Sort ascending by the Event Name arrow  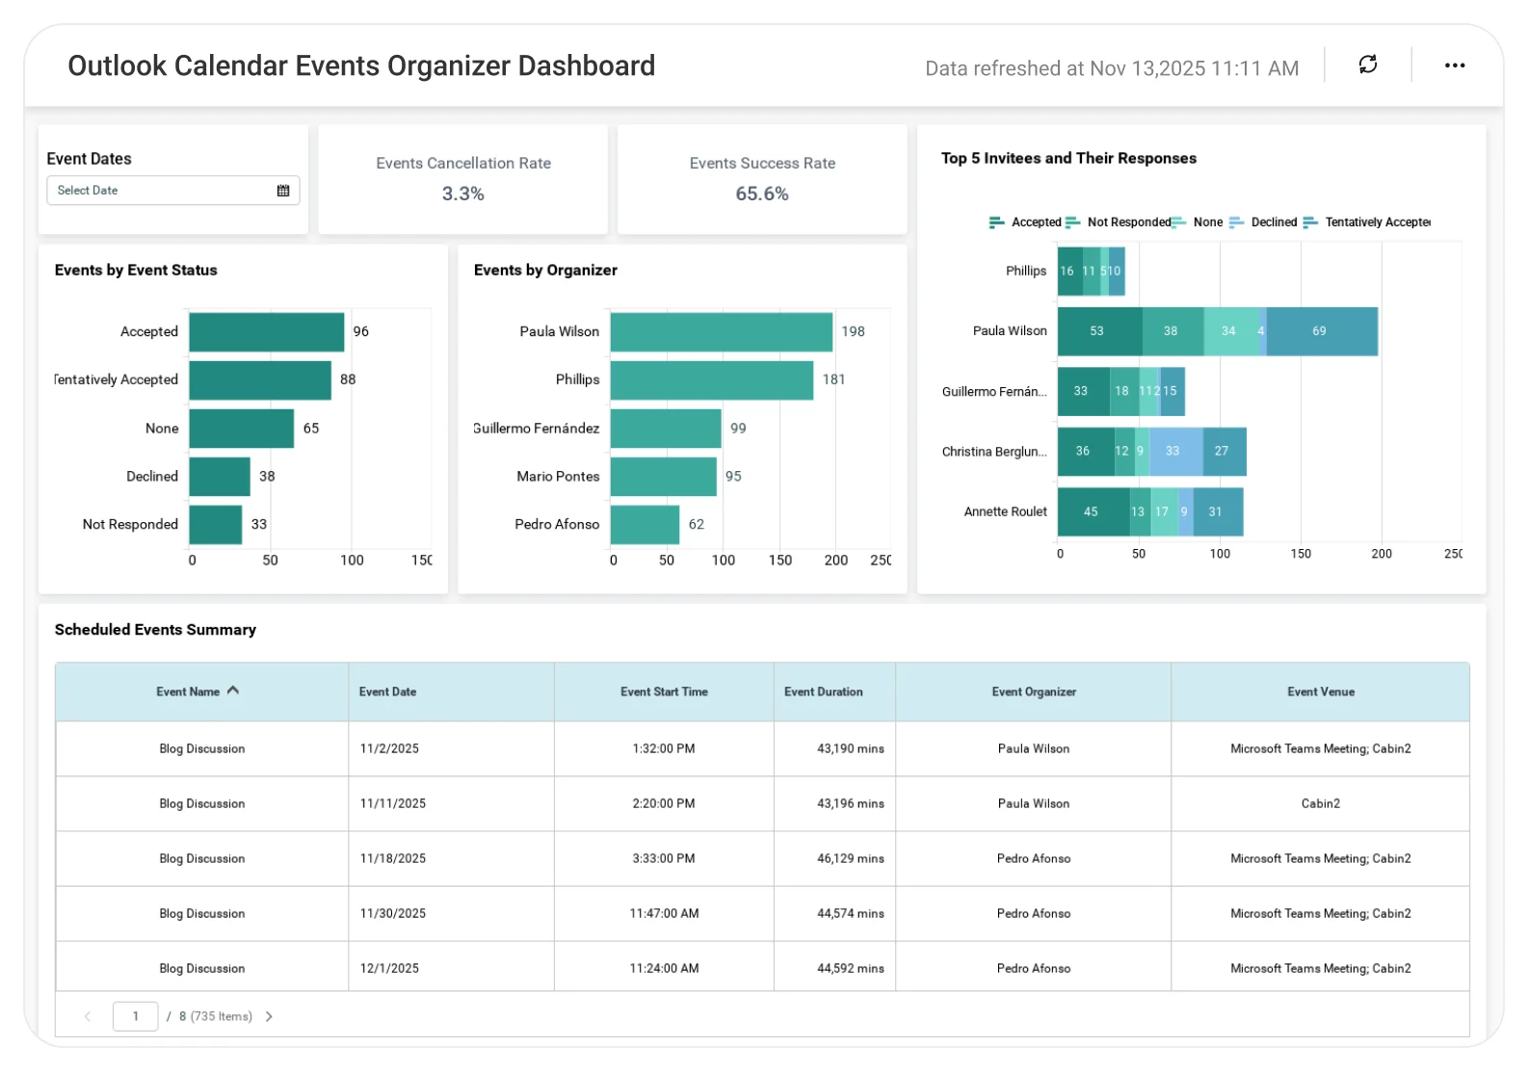(233, 691)
